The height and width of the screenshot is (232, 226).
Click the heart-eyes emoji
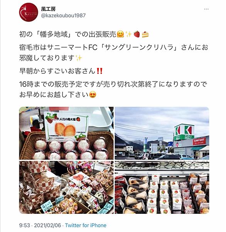pos(93,95)
